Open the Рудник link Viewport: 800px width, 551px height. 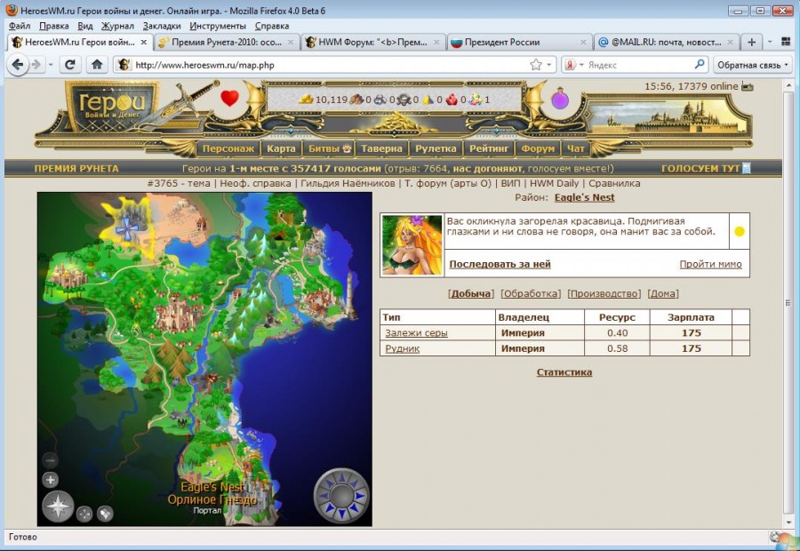(403, 349)
